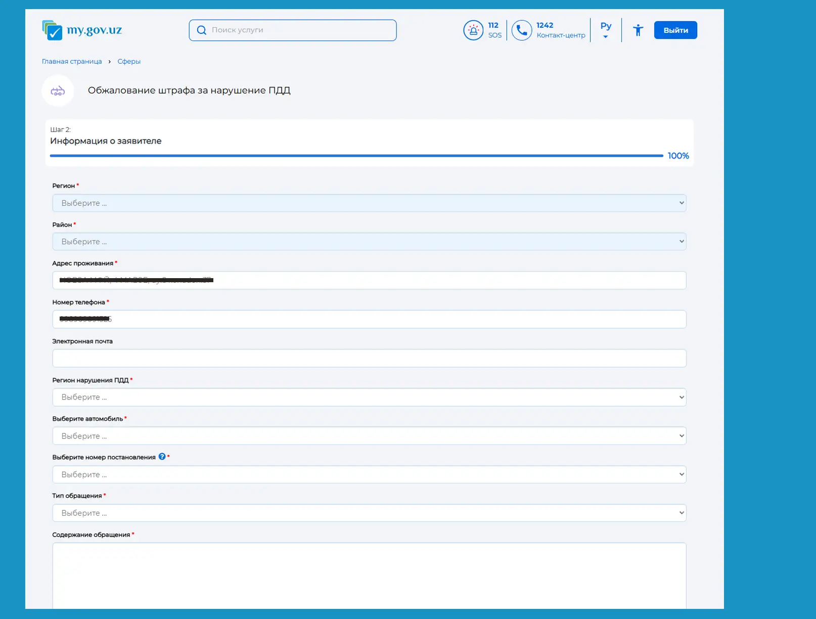Open the Ру language selector
The height and width of the screenshot is (619, 816).
(x=606, y=30)
